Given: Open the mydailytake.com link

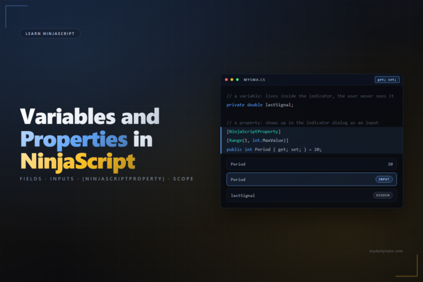Looking at the screenshot, I should [x=386, y=251].
